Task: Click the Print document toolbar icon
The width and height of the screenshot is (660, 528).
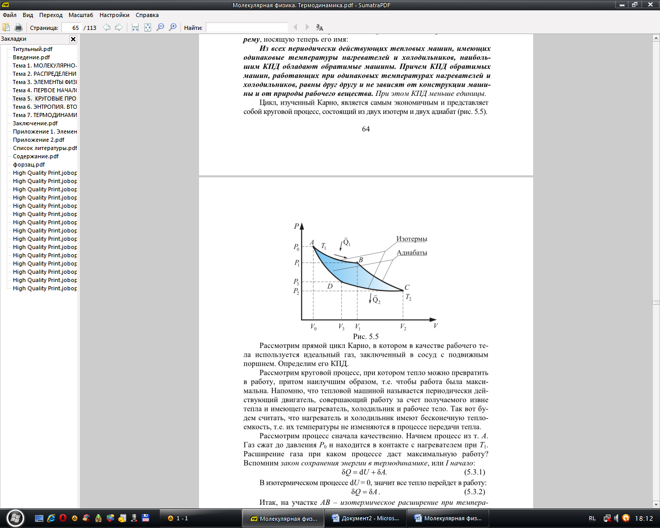Action: (19, 27)
